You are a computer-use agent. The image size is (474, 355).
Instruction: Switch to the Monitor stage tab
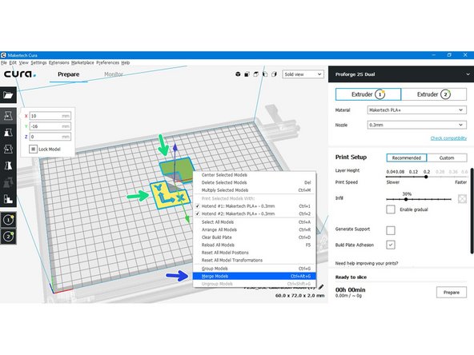click(x=114, y=74)
